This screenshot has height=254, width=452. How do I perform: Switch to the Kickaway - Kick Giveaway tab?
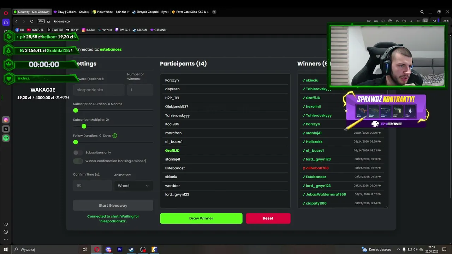[x=32, y=12]
